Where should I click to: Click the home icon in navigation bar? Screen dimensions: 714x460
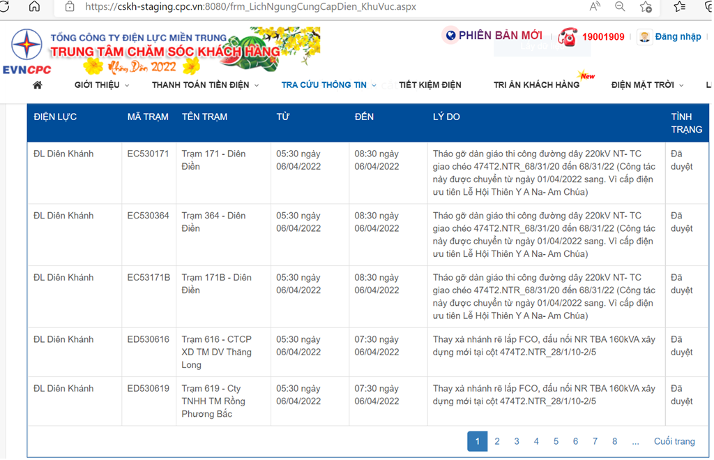tap(38, 85)
